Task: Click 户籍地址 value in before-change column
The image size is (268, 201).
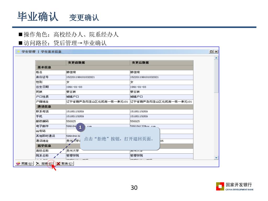Action: pyautogui.click(x=97, y=102)
